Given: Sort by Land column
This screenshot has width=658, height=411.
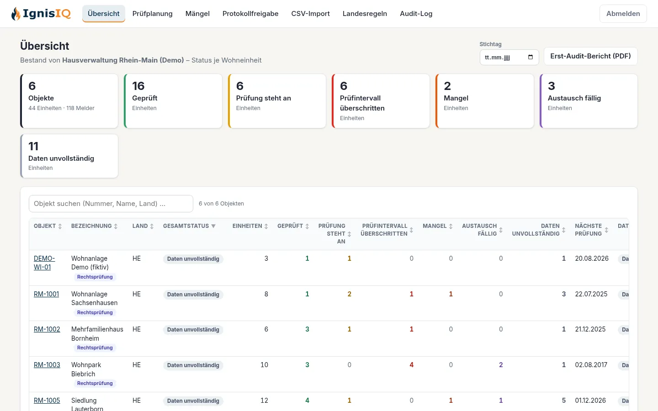Looking at the screenshot, I should 143,226.
